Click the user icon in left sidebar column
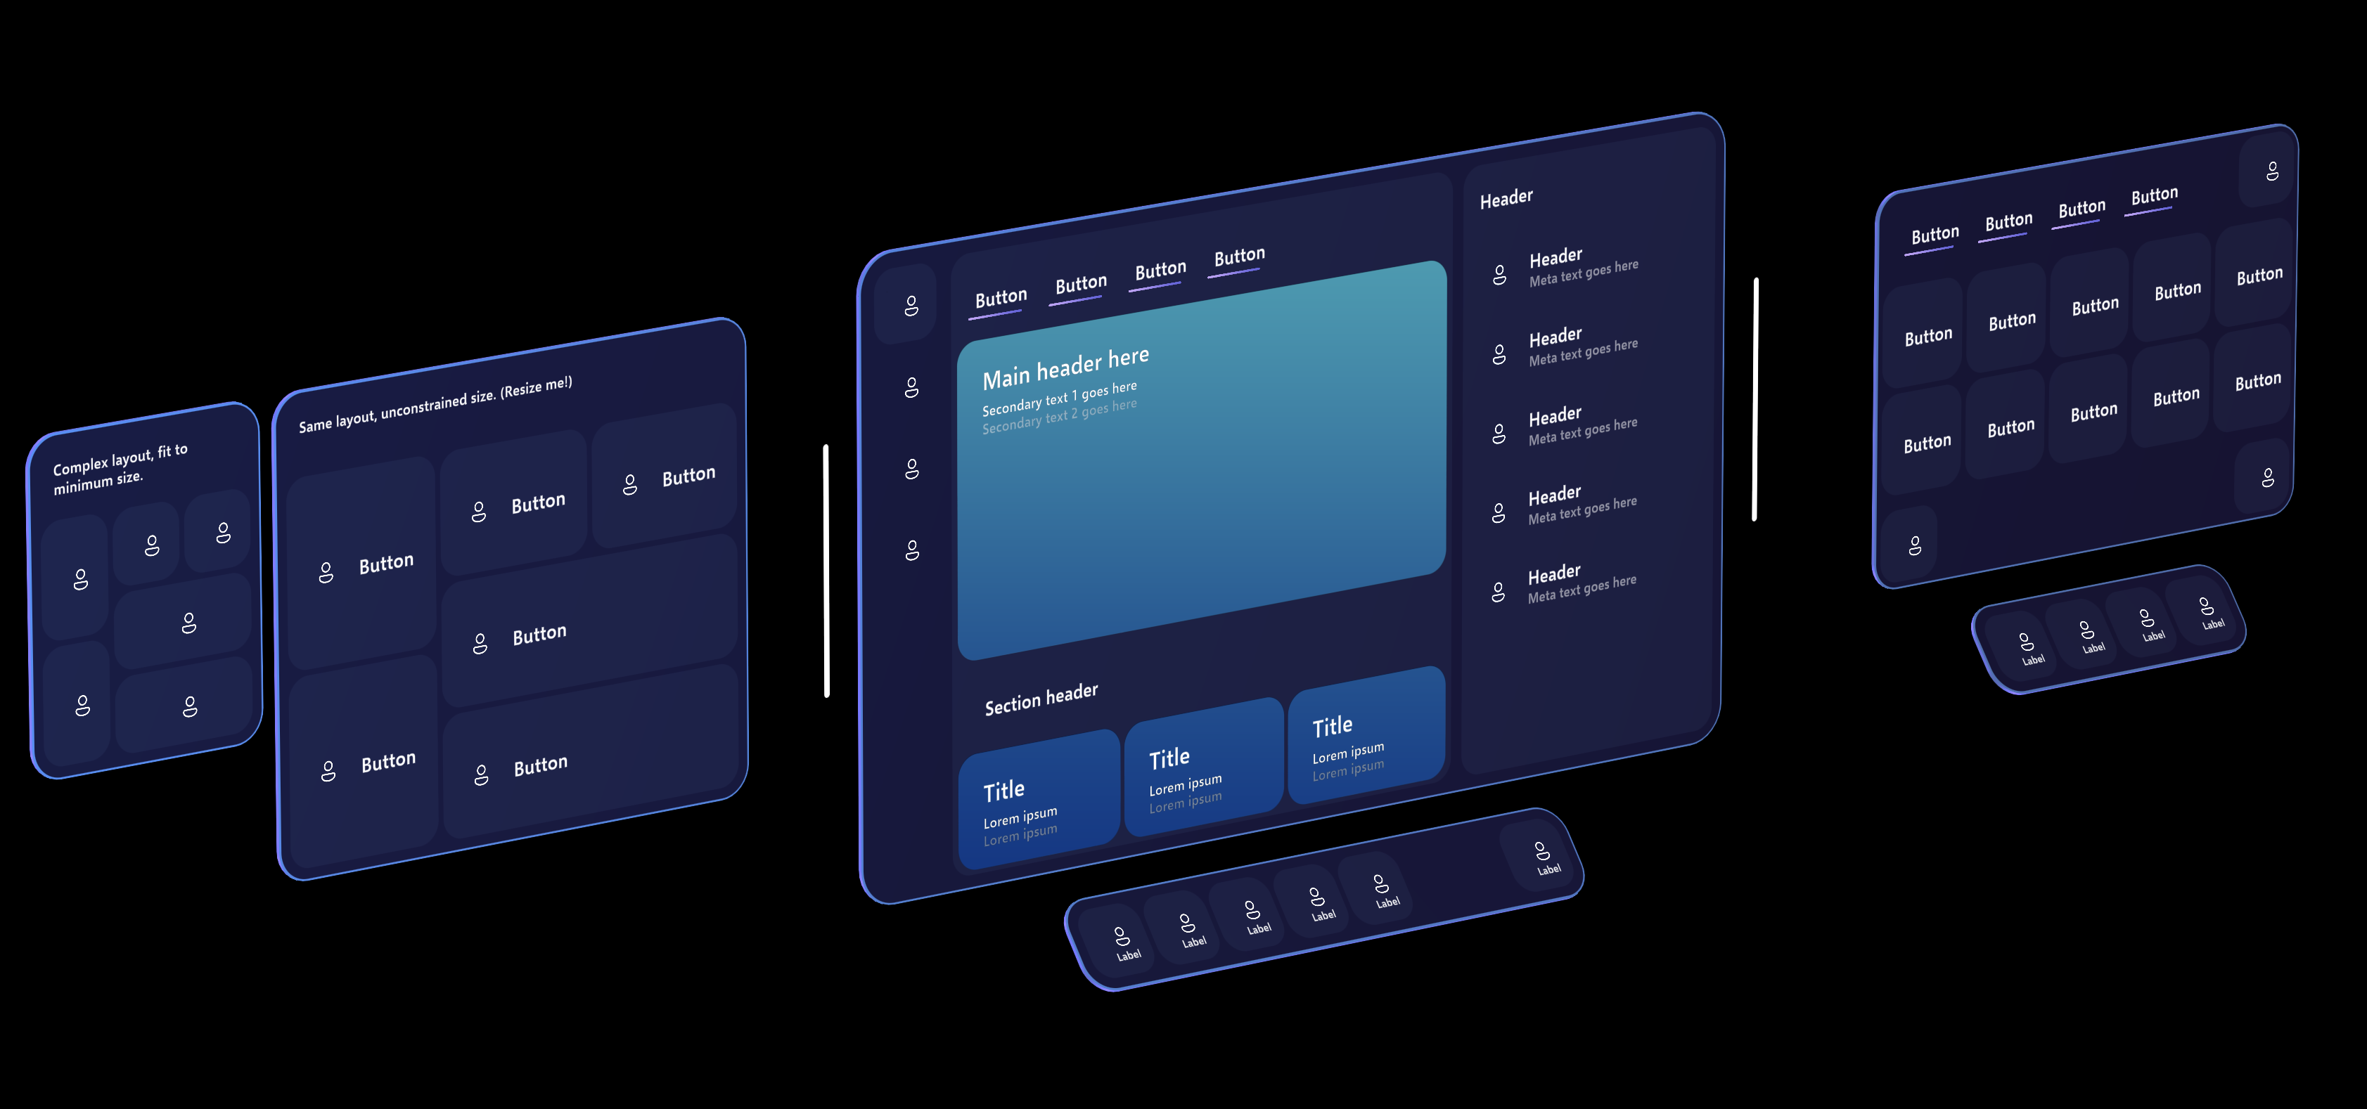Screen dimensions: 2367x1109 pos(906,305)
